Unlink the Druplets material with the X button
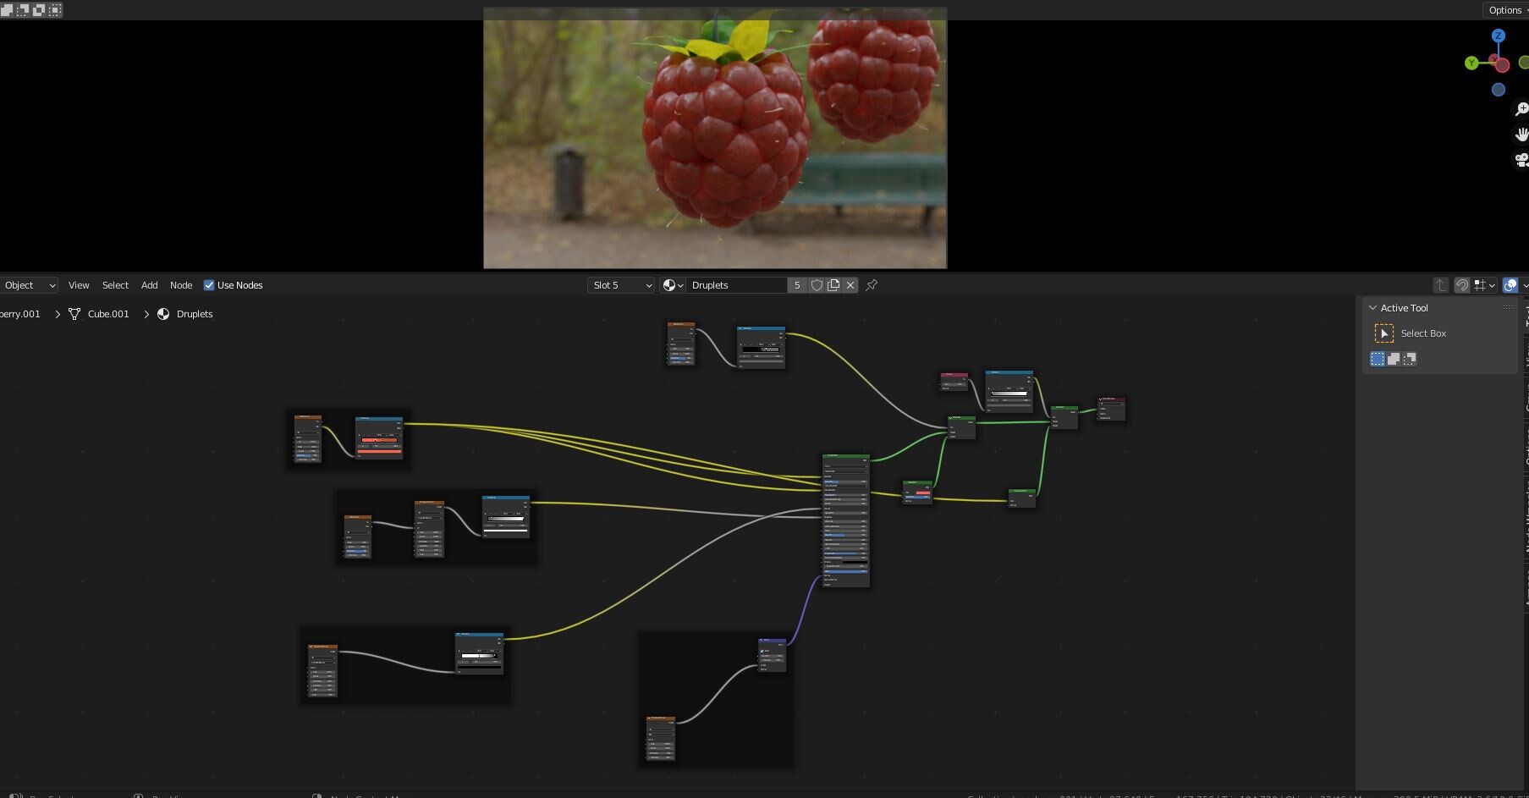The width and height of the screenshot is (1529, 798). point(850,285)
